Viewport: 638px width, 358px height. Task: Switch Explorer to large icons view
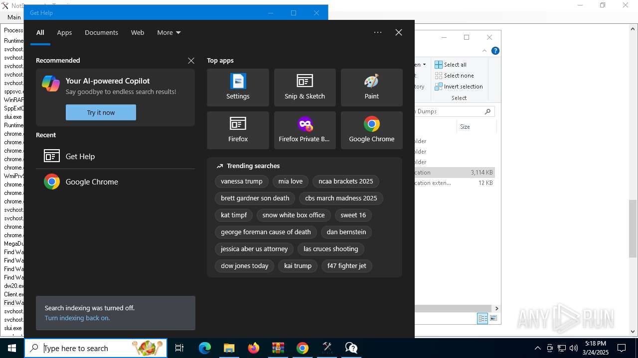pyautogui.click(x=493, y=318)
